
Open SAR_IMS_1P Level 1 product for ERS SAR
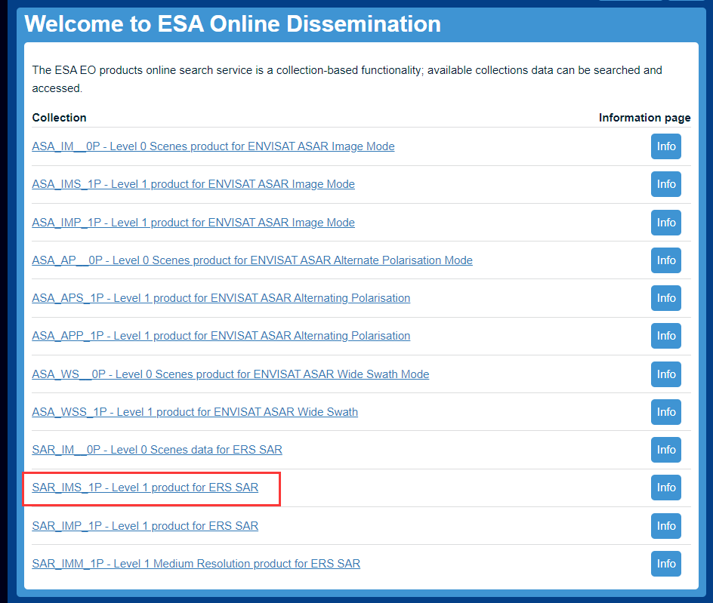(145, 488)
